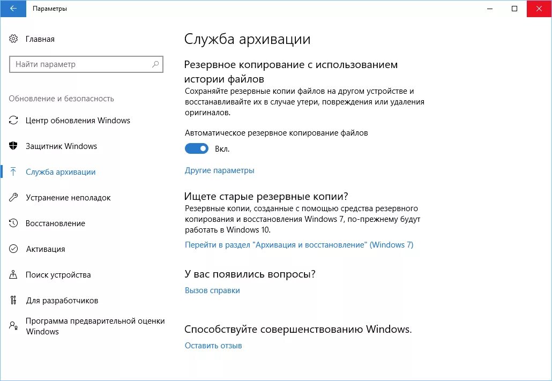The height and width of the screenshot is (381, 552).
Task: Open Служба архивации in the sidebar
Action: tap(61, 172)
